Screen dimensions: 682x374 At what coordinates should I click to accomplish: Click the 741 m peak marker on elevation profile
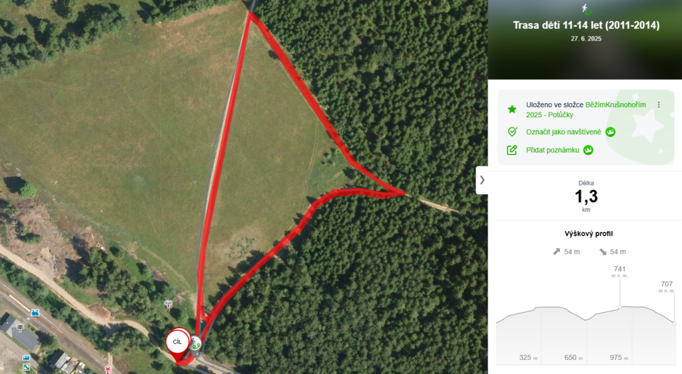coord(620,307)
